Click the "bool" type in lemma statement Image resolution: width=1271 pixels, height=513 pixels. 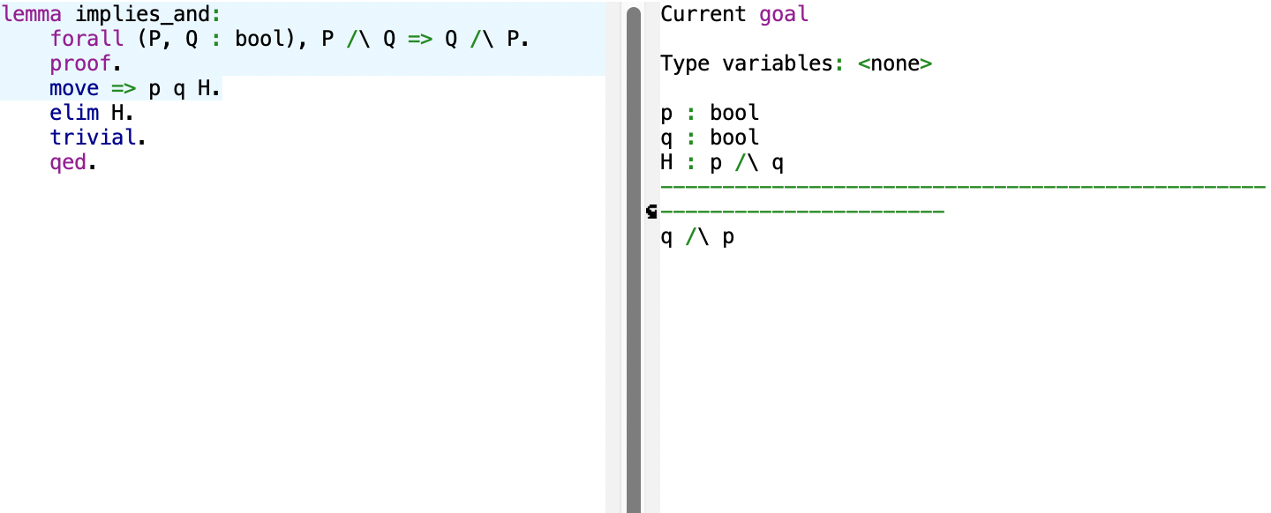point(259,40)
